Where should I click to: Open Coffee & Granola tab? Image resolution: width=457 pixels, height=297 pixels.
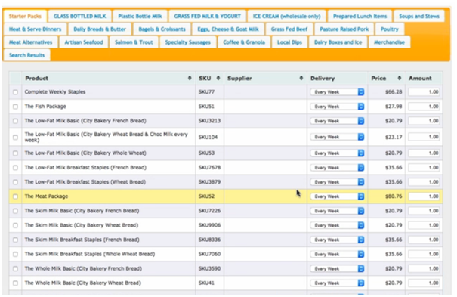click(244, 42)
